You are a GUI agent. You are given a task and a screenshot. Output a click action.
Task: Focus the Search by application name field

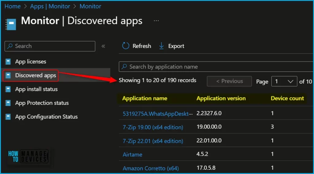215,67
